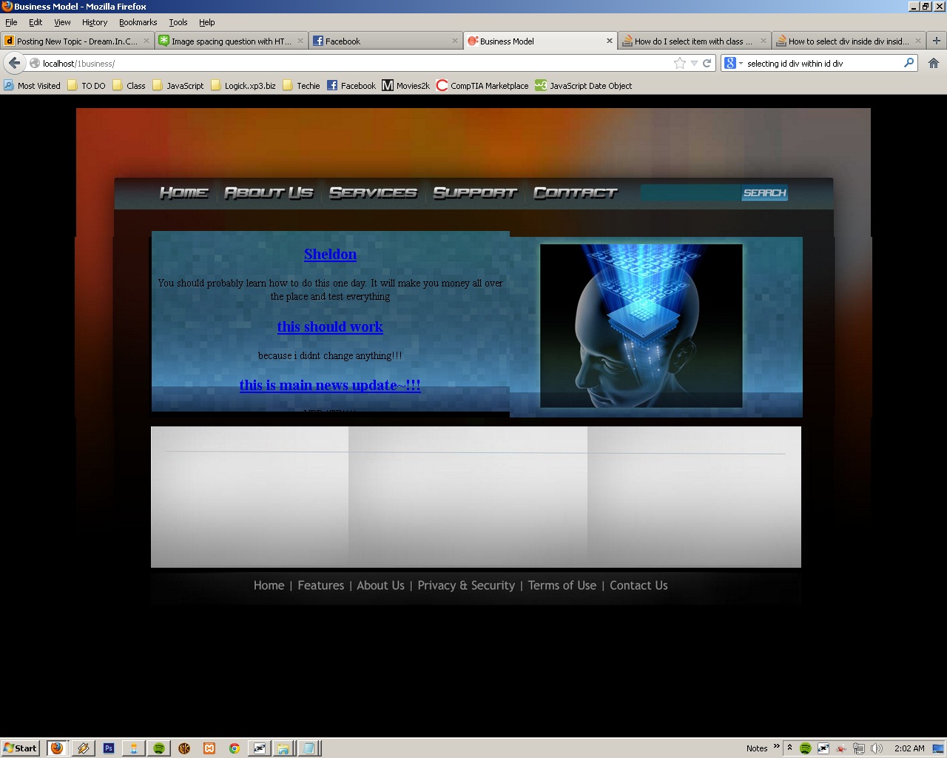The width and height of the screenshot is (947, 758).
Task: Open the Movies2k bookmark
Action: pyautogui.click(x=405, y=86)
